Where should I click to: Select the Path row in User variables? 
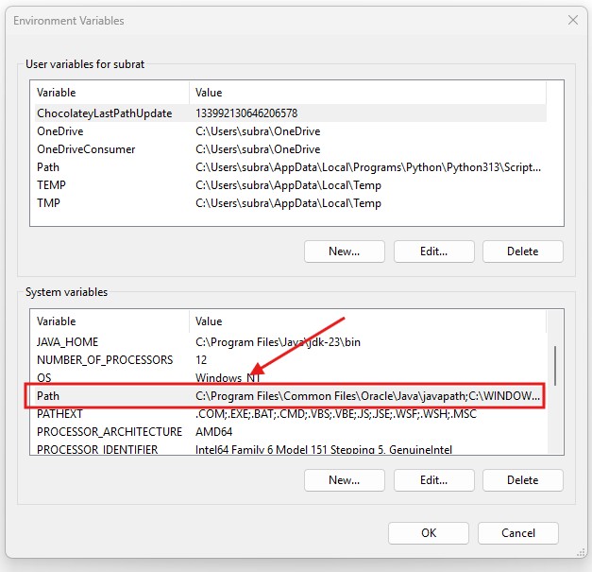(x=48, y=167)
